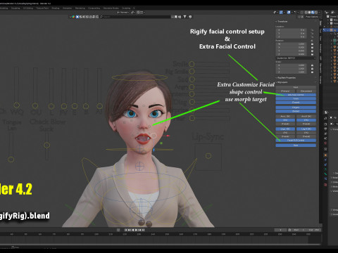
Task: Collapse the Rig Main Properties panel
Action: (x=276, y=78)
